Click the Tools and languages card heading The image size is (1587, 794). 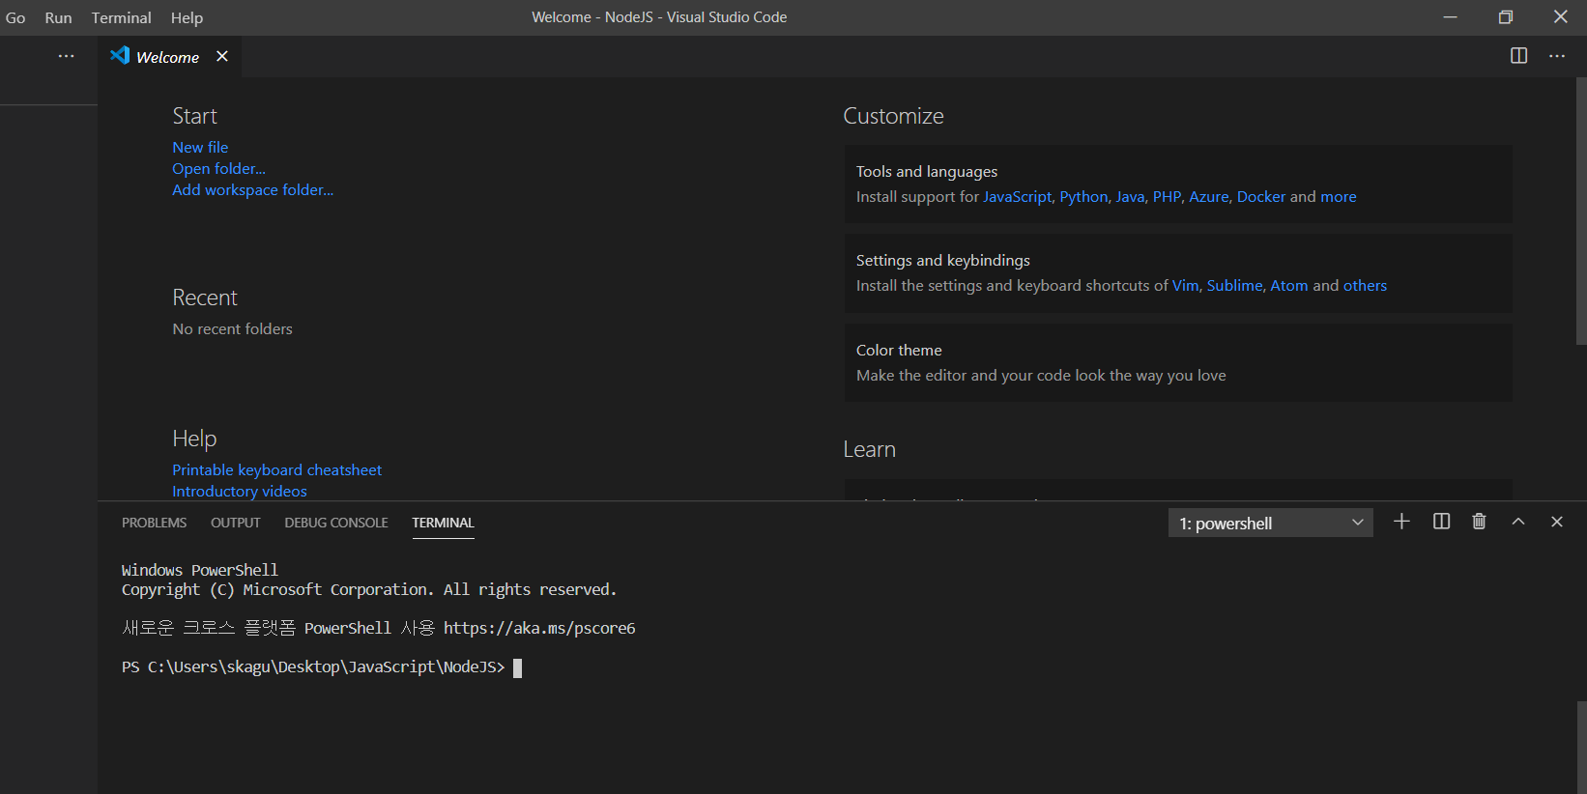926,171
